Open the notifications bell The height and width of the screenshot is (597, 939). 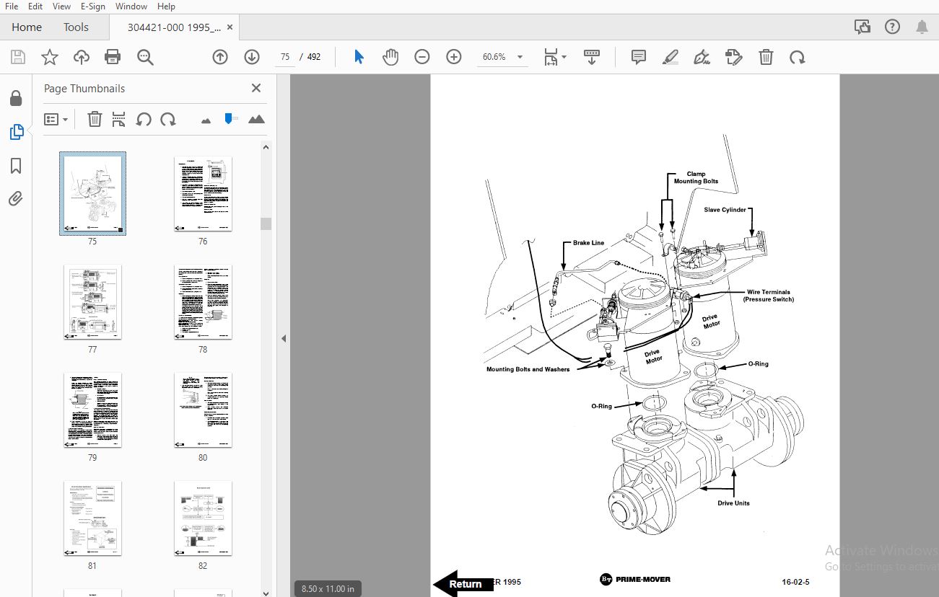(x=922, y=27)
